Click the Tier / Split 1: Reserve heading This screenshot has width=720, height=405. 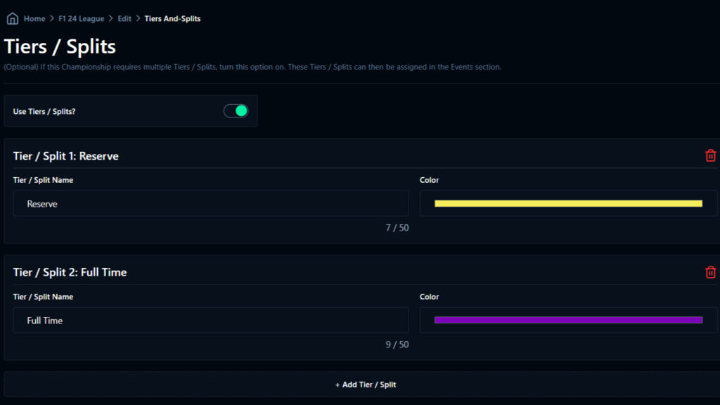(x=65, y=156)
